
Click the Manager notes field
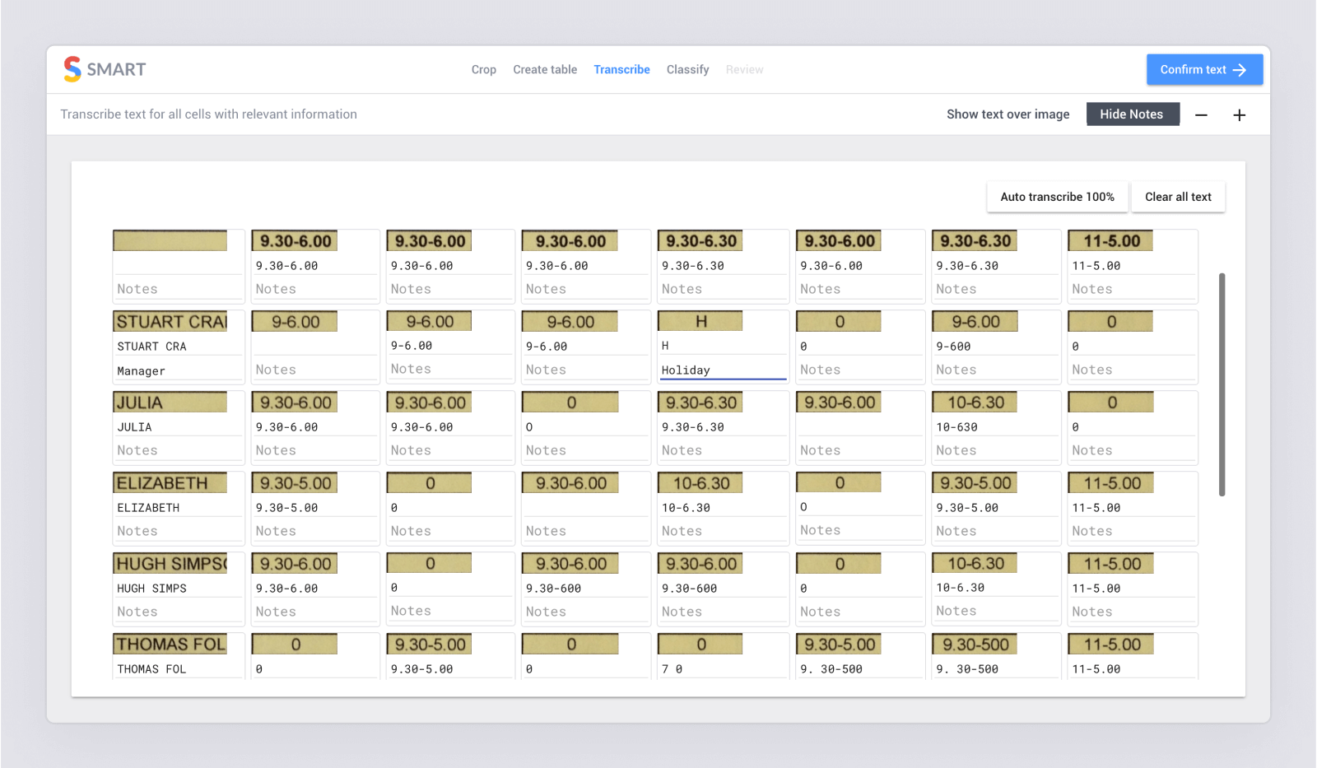pyautogui.click(x=177, y=371)
